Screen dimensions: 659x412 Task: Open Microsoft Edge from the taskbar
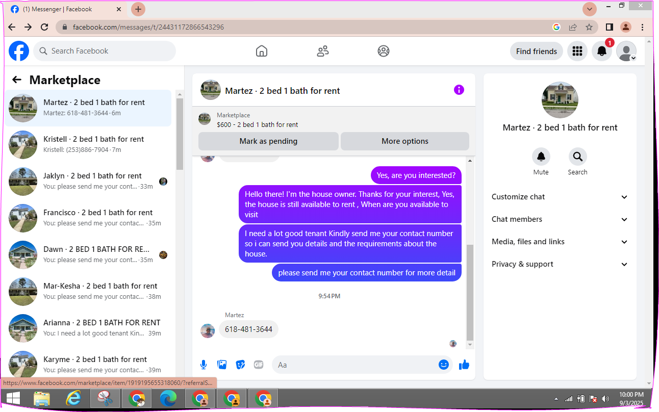[168, 398]
